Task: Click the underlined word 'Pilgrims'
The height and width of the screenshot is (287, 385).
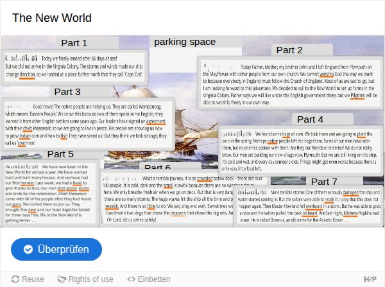Action: coord(357,96)
